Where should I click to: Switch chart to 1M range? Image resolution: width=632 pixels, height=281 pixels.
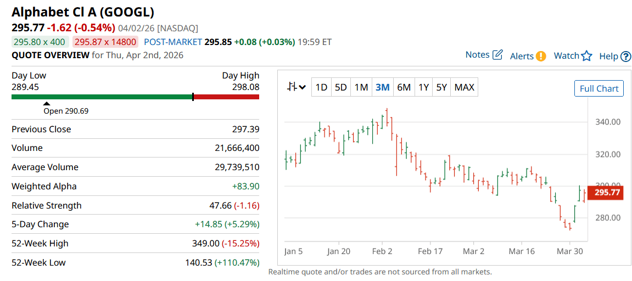(x=361, y=87)
